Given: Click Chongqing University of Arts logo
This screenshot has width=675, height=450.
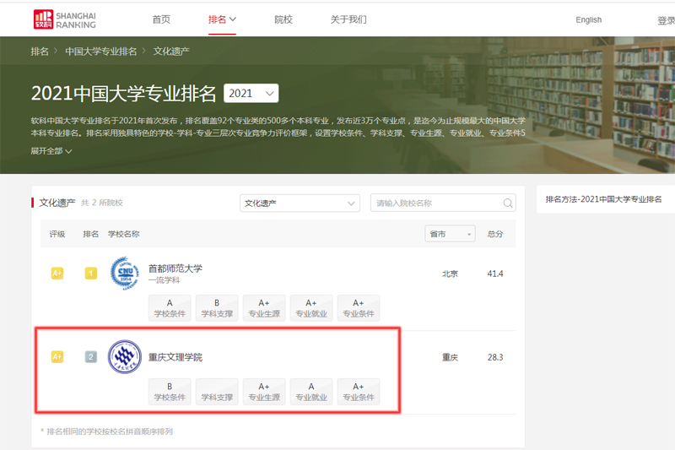Looking at the screenshot, I should tap(125, 357).
